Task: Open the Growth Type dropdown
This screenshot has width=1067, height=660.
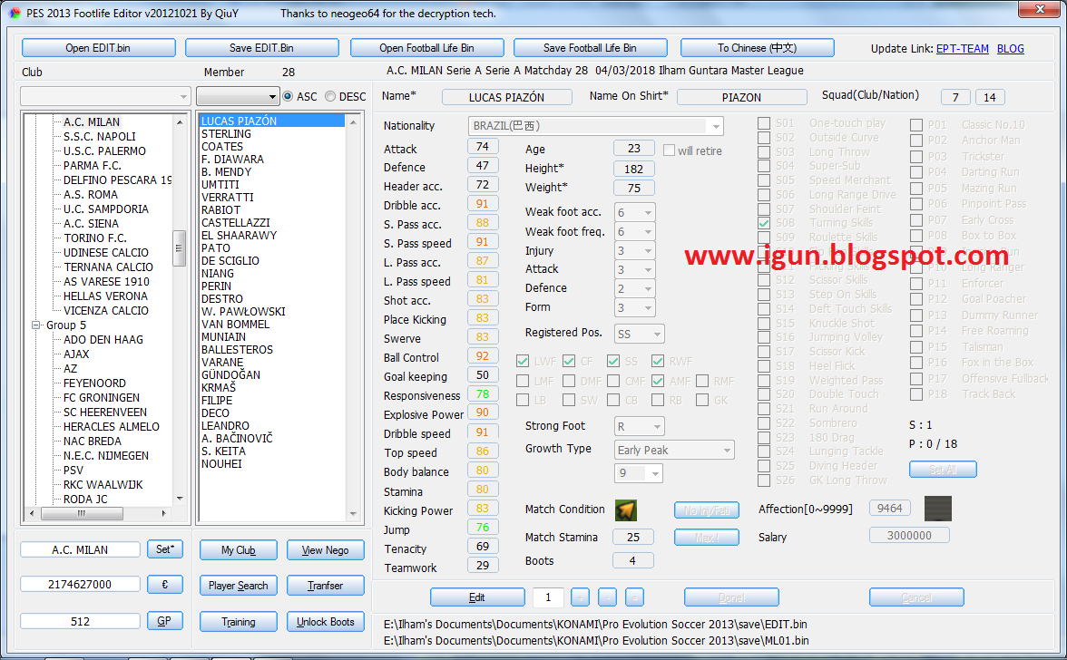Action: (x=727, y=450)
